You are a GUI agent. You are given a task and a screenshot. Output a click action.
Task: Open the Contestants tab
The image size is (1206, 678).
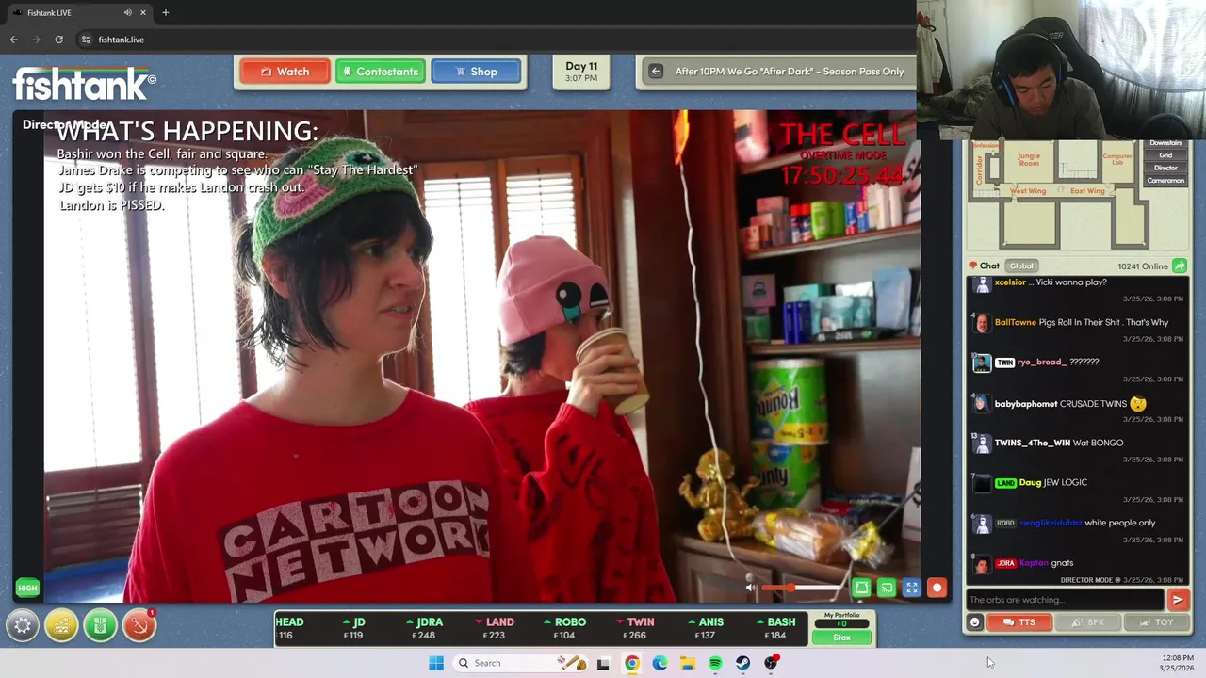point(381,72)
